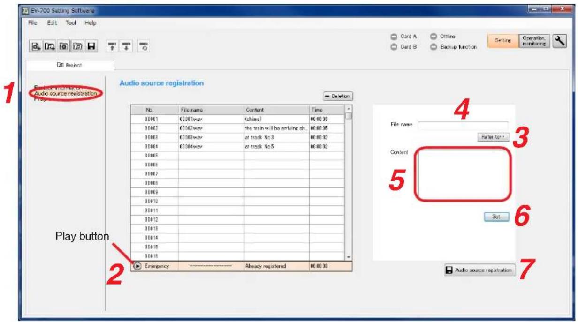
Task: Click the Audio source registration save button
Action: 480,271
